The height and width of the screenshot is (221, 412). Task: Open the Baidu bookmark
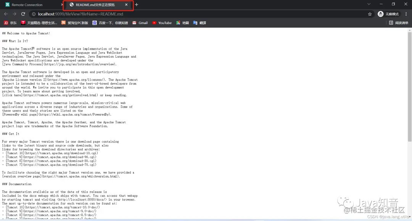pos(110,23)
